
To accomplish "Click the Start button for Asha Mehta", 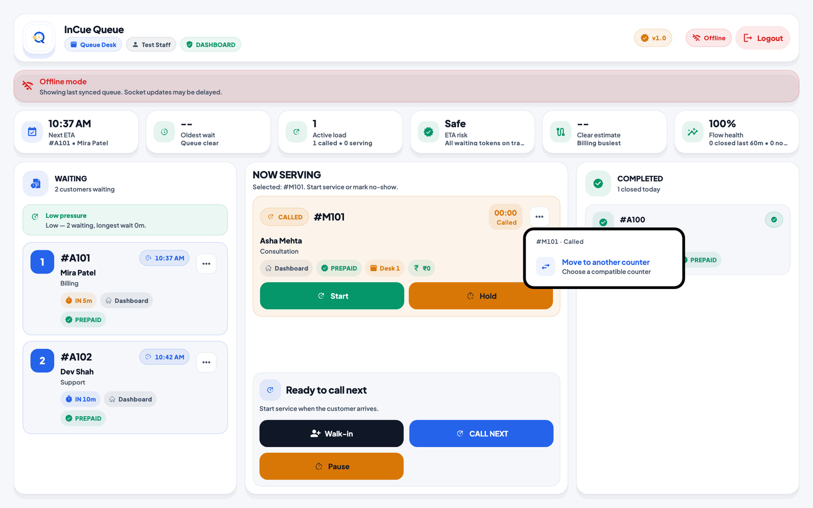I will coord(332,296).
